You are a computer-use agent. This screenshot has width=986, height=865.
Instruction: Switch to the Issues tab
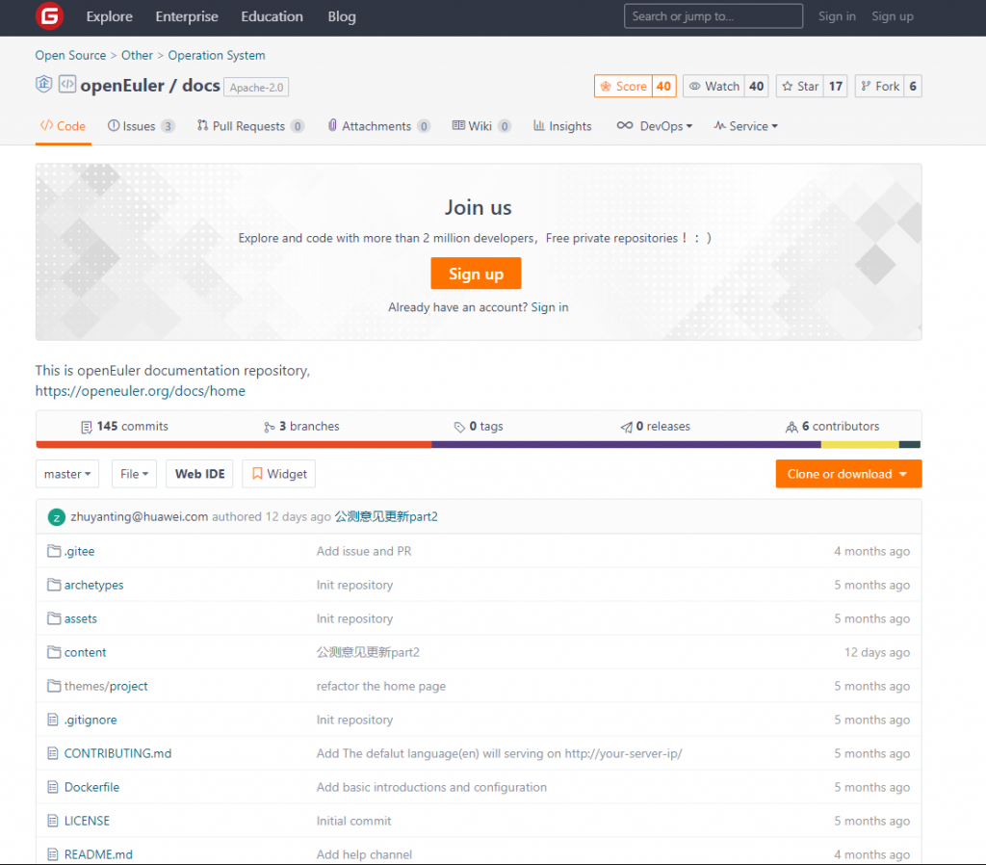click(140, 126)
